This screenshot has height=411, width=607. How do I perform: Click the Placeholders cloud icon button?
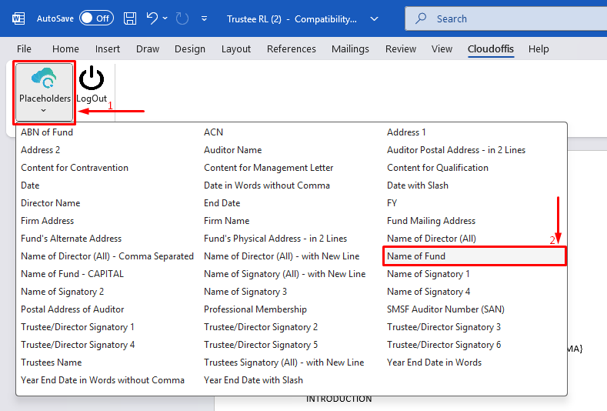pyautogui.click(x=44, y=92)
